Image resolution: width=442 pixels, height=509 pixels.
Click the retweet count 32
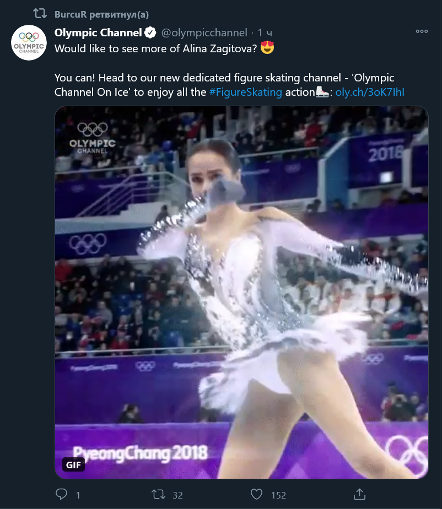(x=177, y=495)
